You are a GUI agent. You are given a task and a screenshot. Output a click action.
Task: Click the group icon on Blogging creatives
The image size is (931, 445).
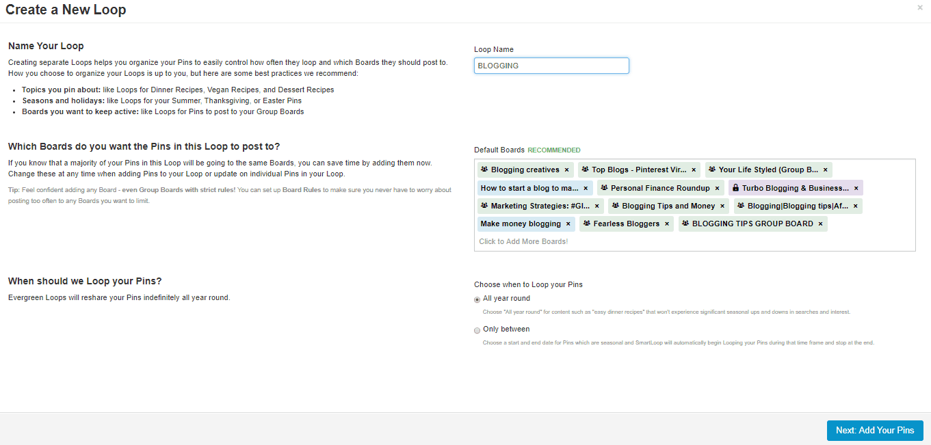484,170
